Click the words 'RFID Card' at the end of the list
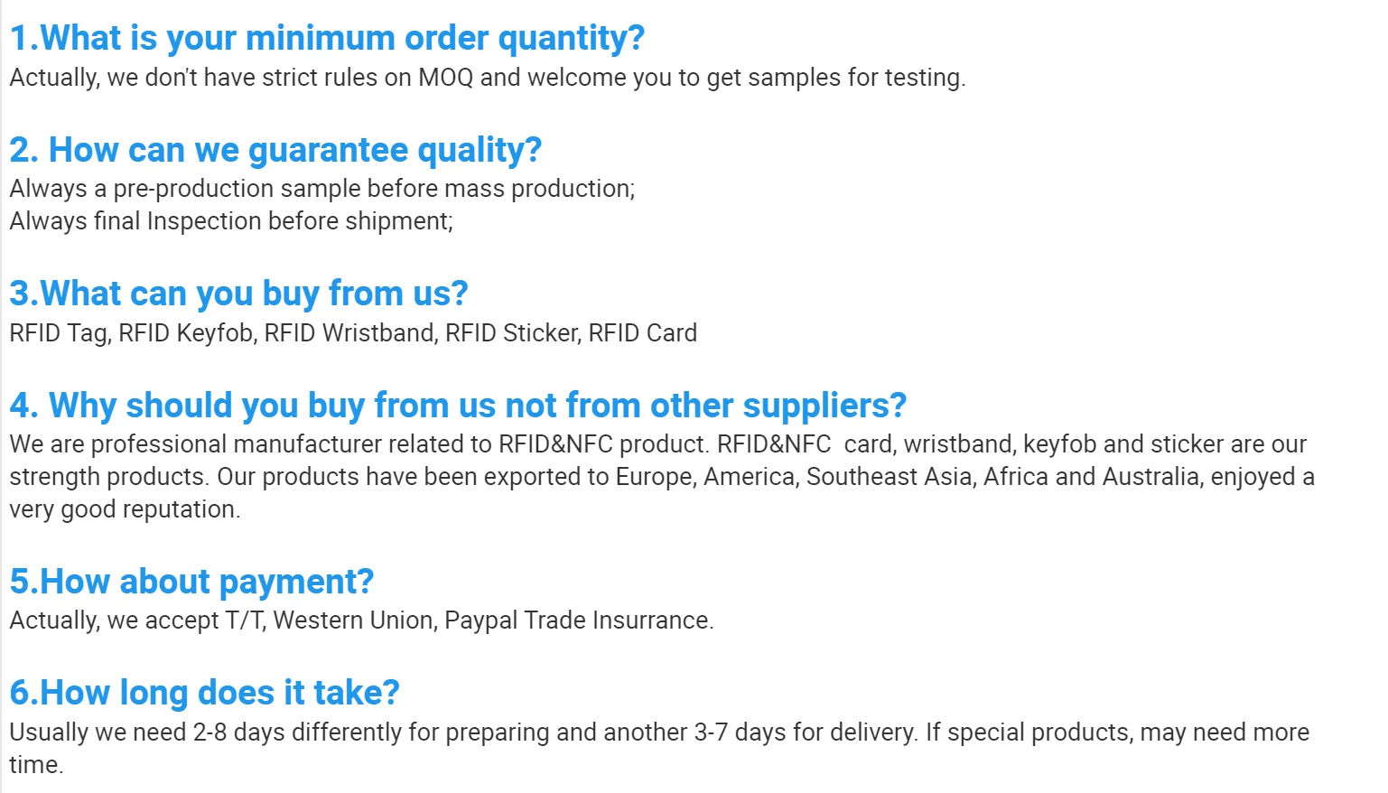Screen dimensions: 1388x793 pyautogui.click(x=643, y=333)
